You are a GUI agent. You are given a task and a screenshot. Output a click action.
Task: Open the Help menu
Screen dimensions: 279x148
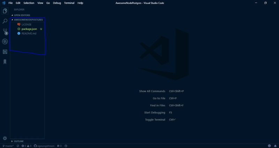point(80,3)
